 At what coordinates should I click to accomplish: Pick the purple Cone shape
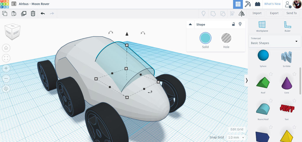[287, 83]
